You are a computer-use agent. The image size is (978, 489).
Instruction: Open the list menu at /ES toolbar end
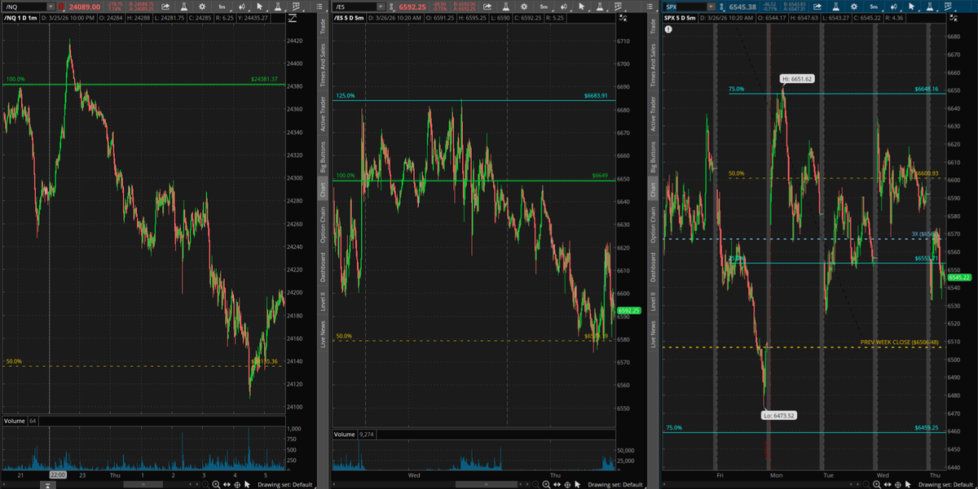pyautogui.click(x=650, y=7)
